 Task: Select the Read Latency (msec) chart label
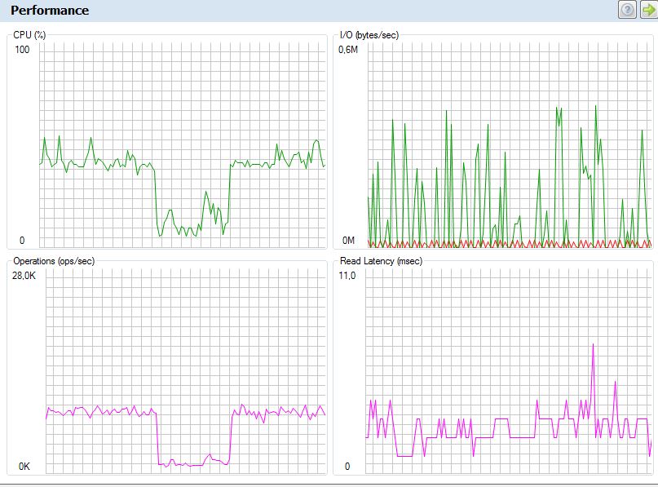pos(381,261)
